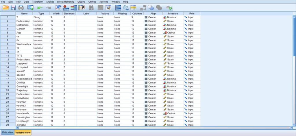The height and width of the screenshot is (136, 296).
Task: Open the Use Variable Sets circles icon
Action: (x=151, y=8)
